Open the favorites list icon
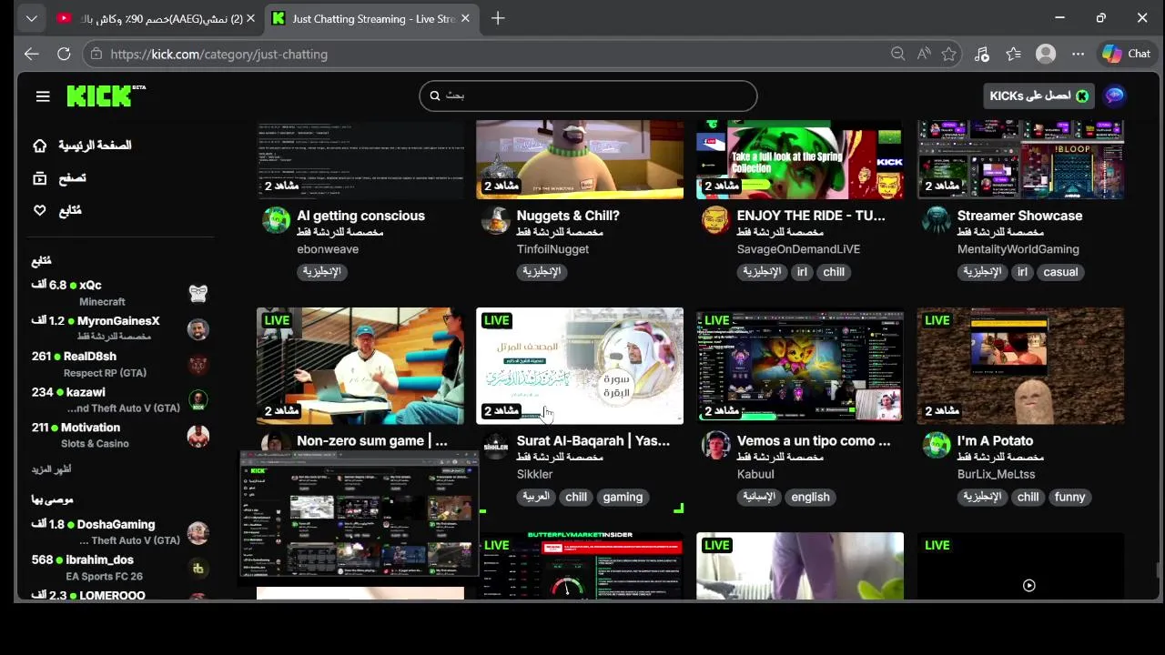Image resolution: width=1165 pixels, height=655 pixels. [1014, 54]
